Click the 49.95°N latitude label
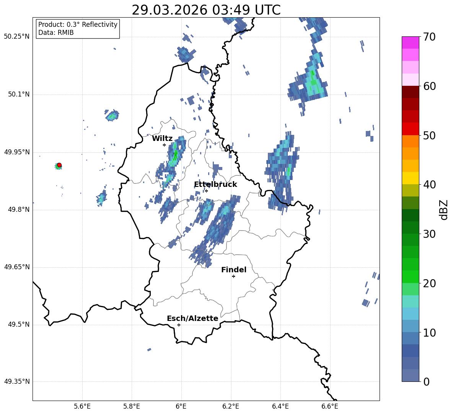The image size is (453, 414). [17, 152]
